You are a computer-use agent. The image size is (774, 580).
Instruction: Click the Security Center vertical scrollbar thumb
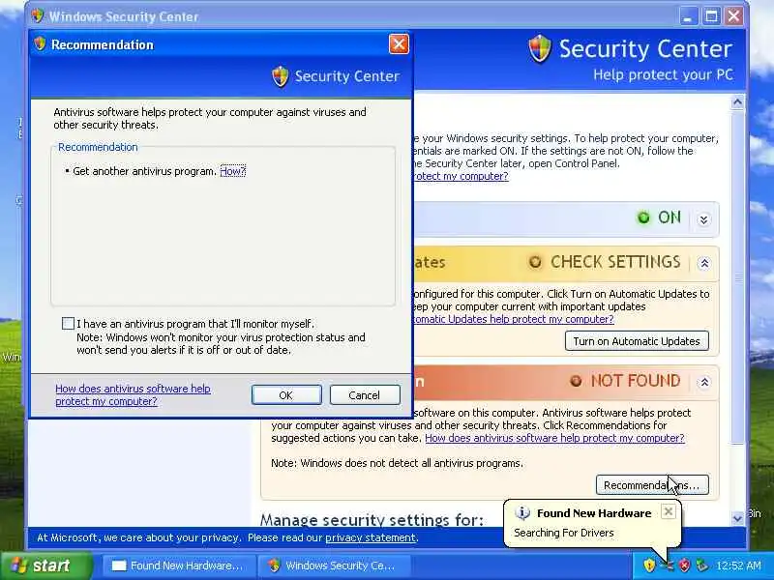click(x=737, y=276)
